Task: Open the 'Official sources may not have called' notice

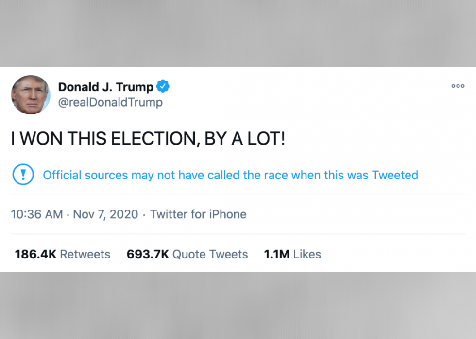Action: pos(230,175)
